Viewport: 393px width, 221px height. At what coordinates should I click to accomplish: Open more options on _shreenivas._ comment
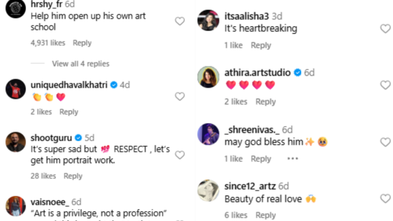[x=292, y=159]
